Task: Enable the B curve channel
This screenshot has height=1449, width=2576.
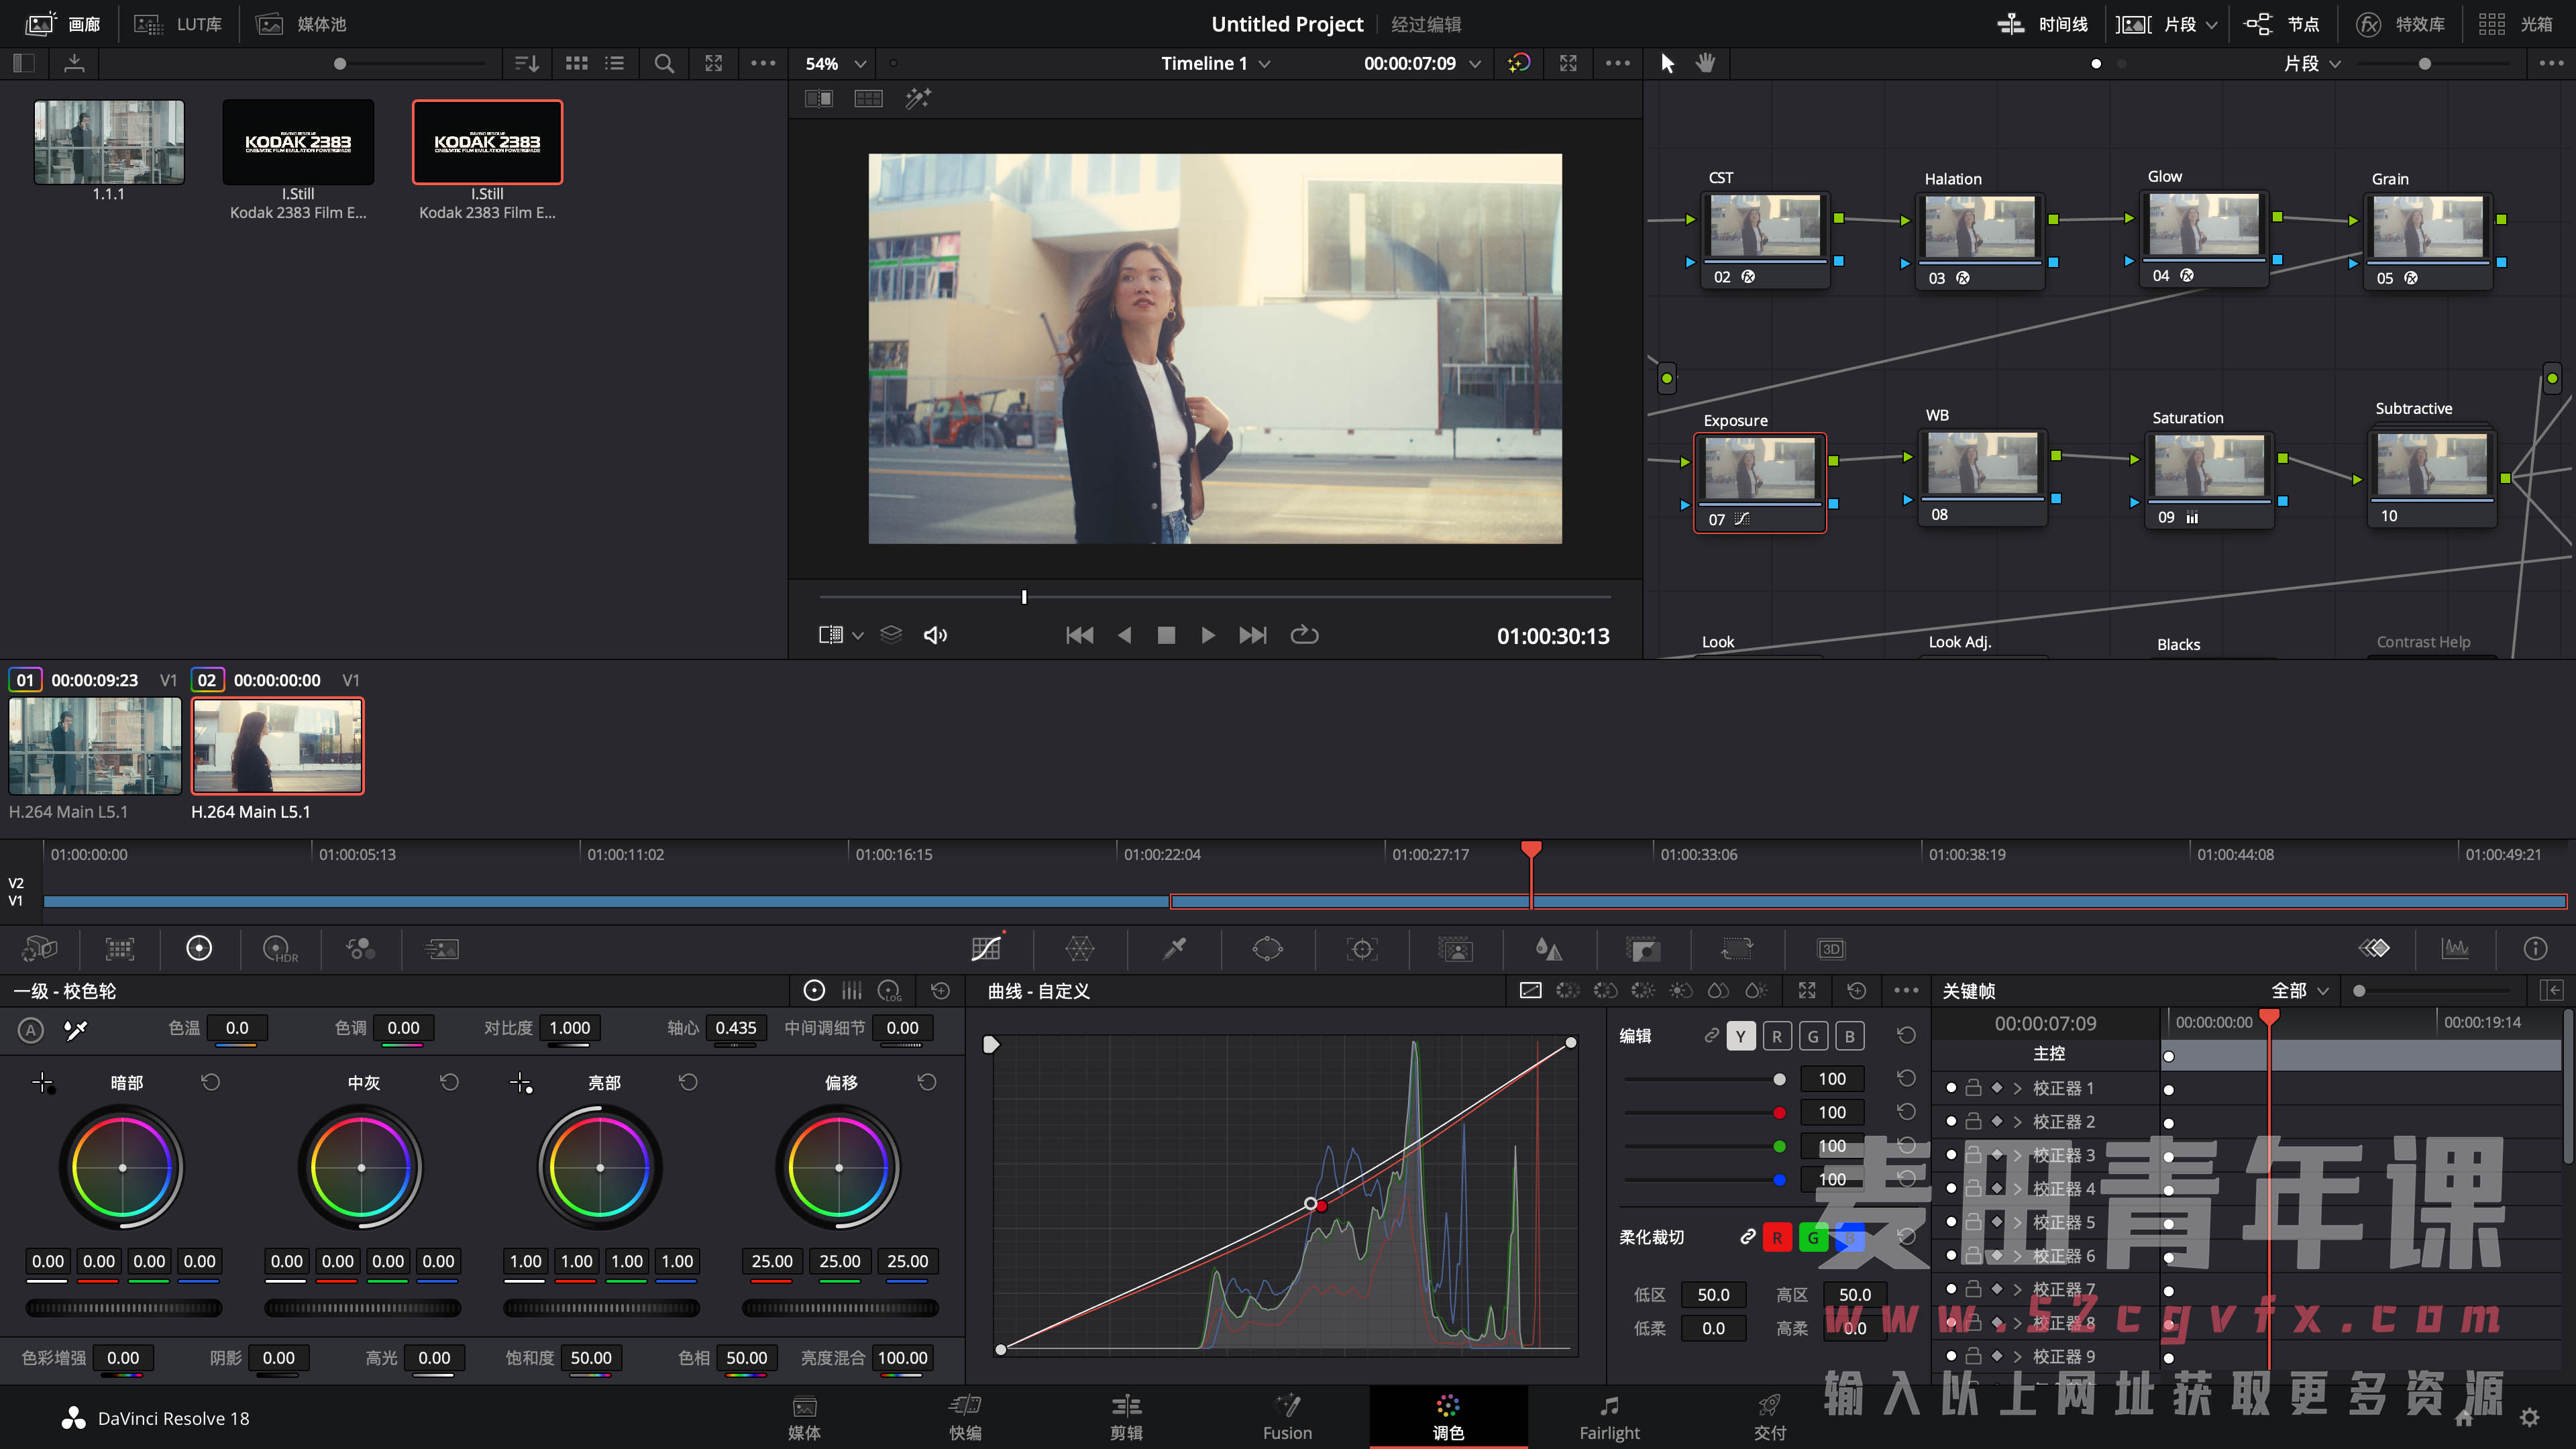Action: [1850, 1036]
